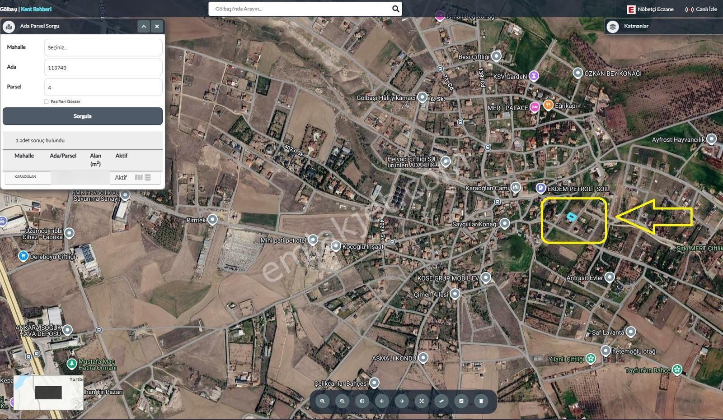The width and height of the screenshot is (723, 420).
Task: Click the Ada Parsel Sorgu panel icon
Action: pyautogui.click(x=9, y=26)
